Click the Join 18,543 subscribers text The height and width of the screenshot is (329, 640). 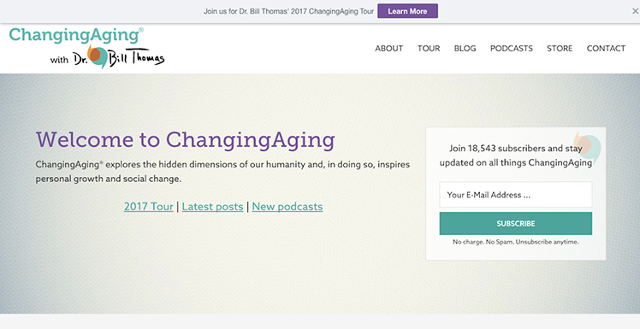[516, 156]
